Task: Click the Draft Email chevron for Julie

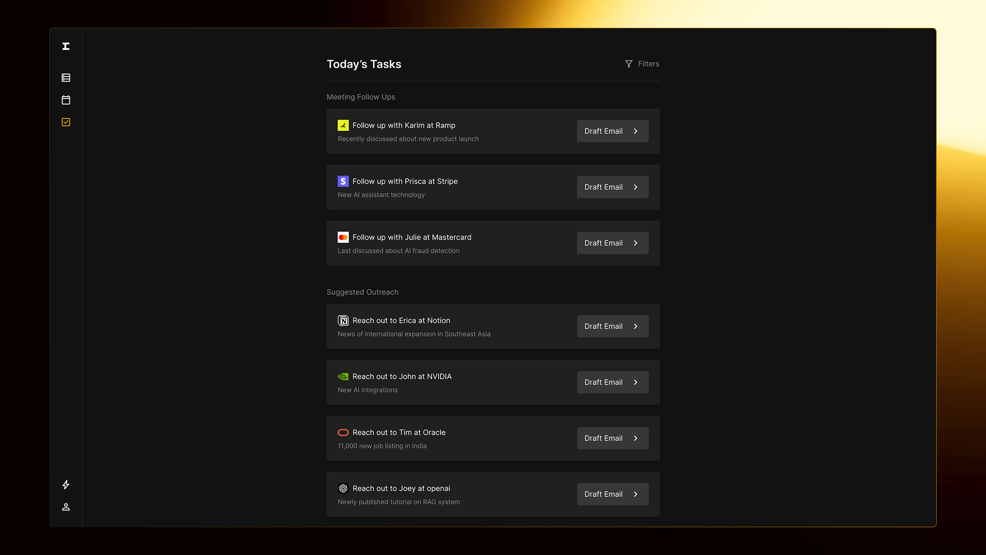Action: click(636, 243)
